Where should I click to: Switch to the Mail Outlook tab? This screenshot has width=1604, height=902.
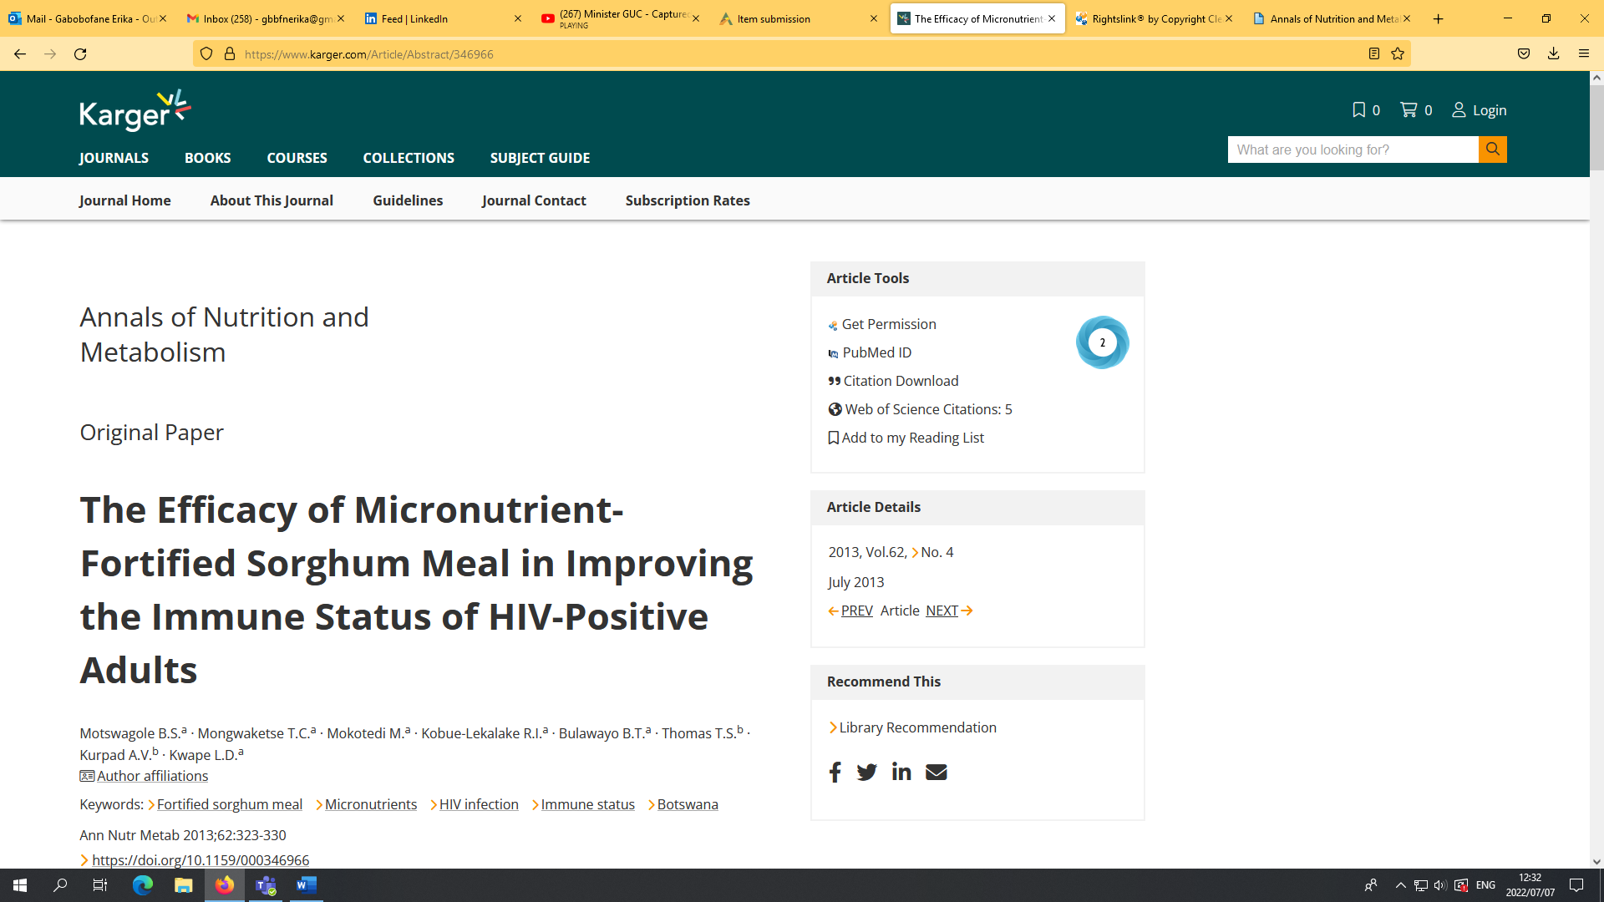[x=88, y=18]
